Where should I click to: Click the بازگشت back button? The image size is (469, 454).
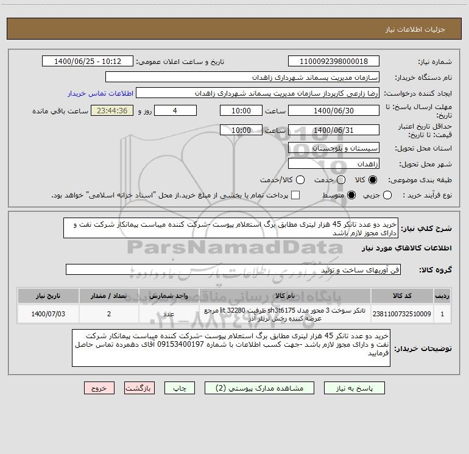(x=139, y=388)
